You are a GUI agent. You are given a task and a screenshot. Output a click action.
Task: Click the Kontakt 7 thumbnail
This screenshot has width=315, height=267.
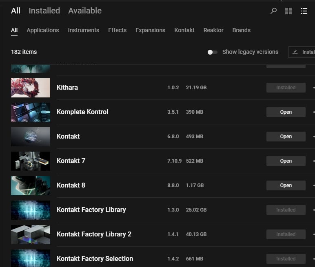pos(31,161)
